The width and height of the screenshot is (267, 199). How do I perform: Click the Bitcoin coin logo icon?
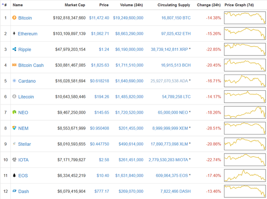pyautogui.click(x=15, y=18)
